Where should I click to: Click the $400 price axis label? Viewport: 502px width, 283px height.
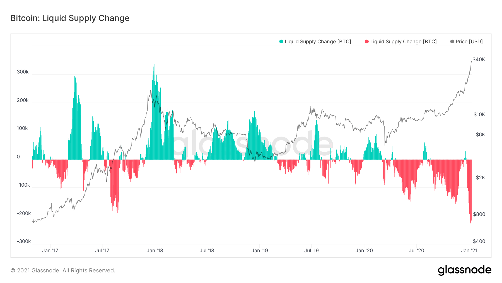point(479,241)
